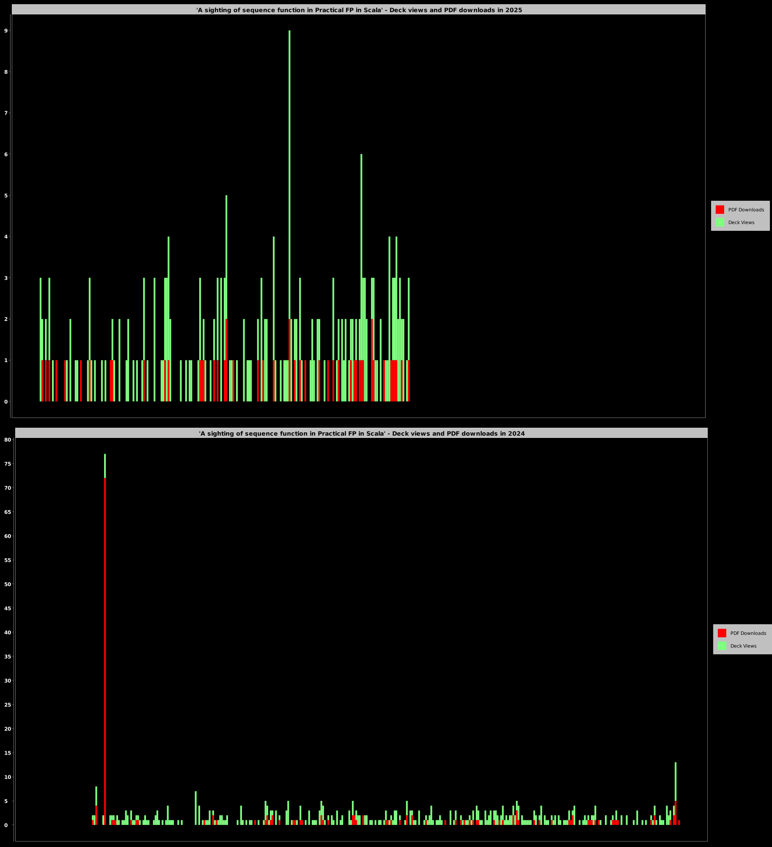
Task: Select the PDF Downloads label in 2024 legend
Action: point(748,633)
